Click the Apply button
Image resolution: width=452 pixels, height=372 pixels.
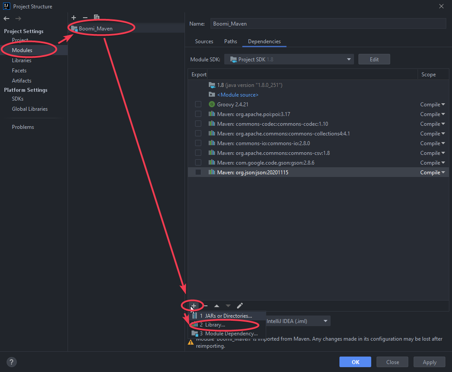point(429,362)
